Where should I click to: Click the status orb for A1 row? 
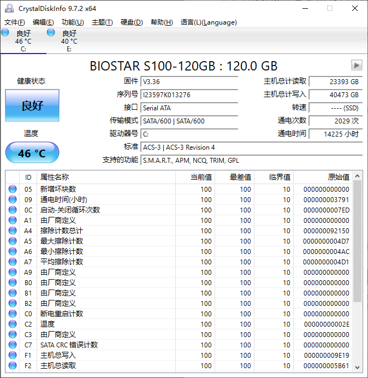[13, 220]
